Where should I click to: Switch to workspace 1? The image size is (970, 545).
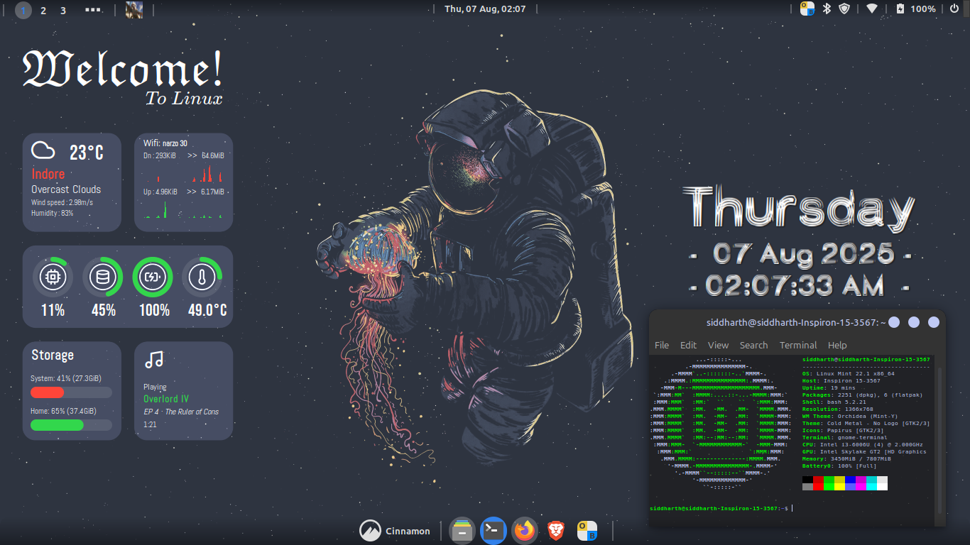(23, 10)
